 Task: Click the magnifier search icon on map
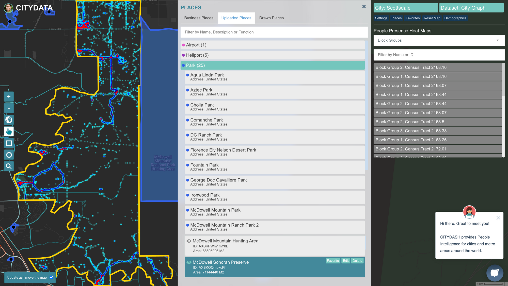click(x=9, y=166)
